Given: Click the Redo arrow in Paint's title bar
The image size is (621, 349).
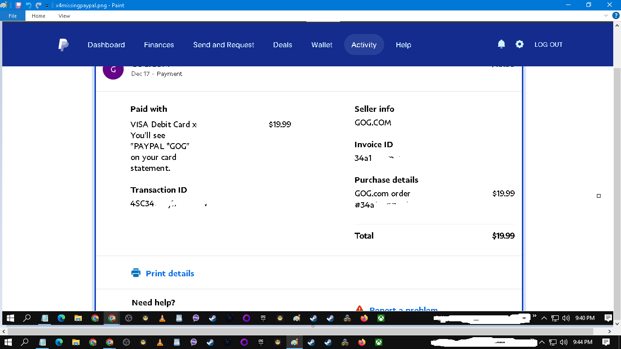Looking at the screenshot, I should point(38,5).
